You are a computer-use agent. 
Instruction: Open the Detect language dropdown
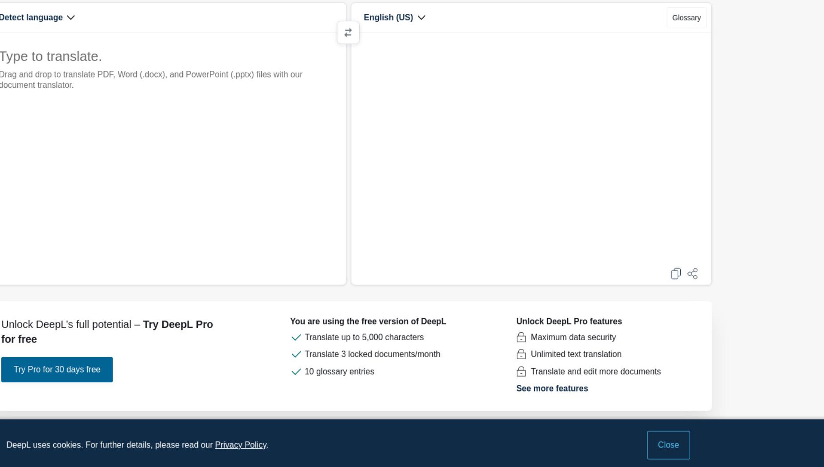click(x=37, y=18)
